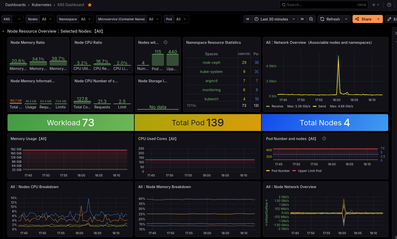The height and width of the screenshot is (239, 397).
Task: Show info for Pod Number and nodes panel
Action: [x=324, y=138]
